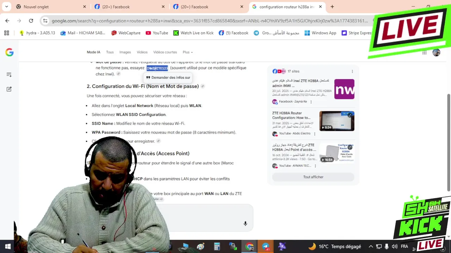Open a new browser tab with plus button

tap(332, 7)
